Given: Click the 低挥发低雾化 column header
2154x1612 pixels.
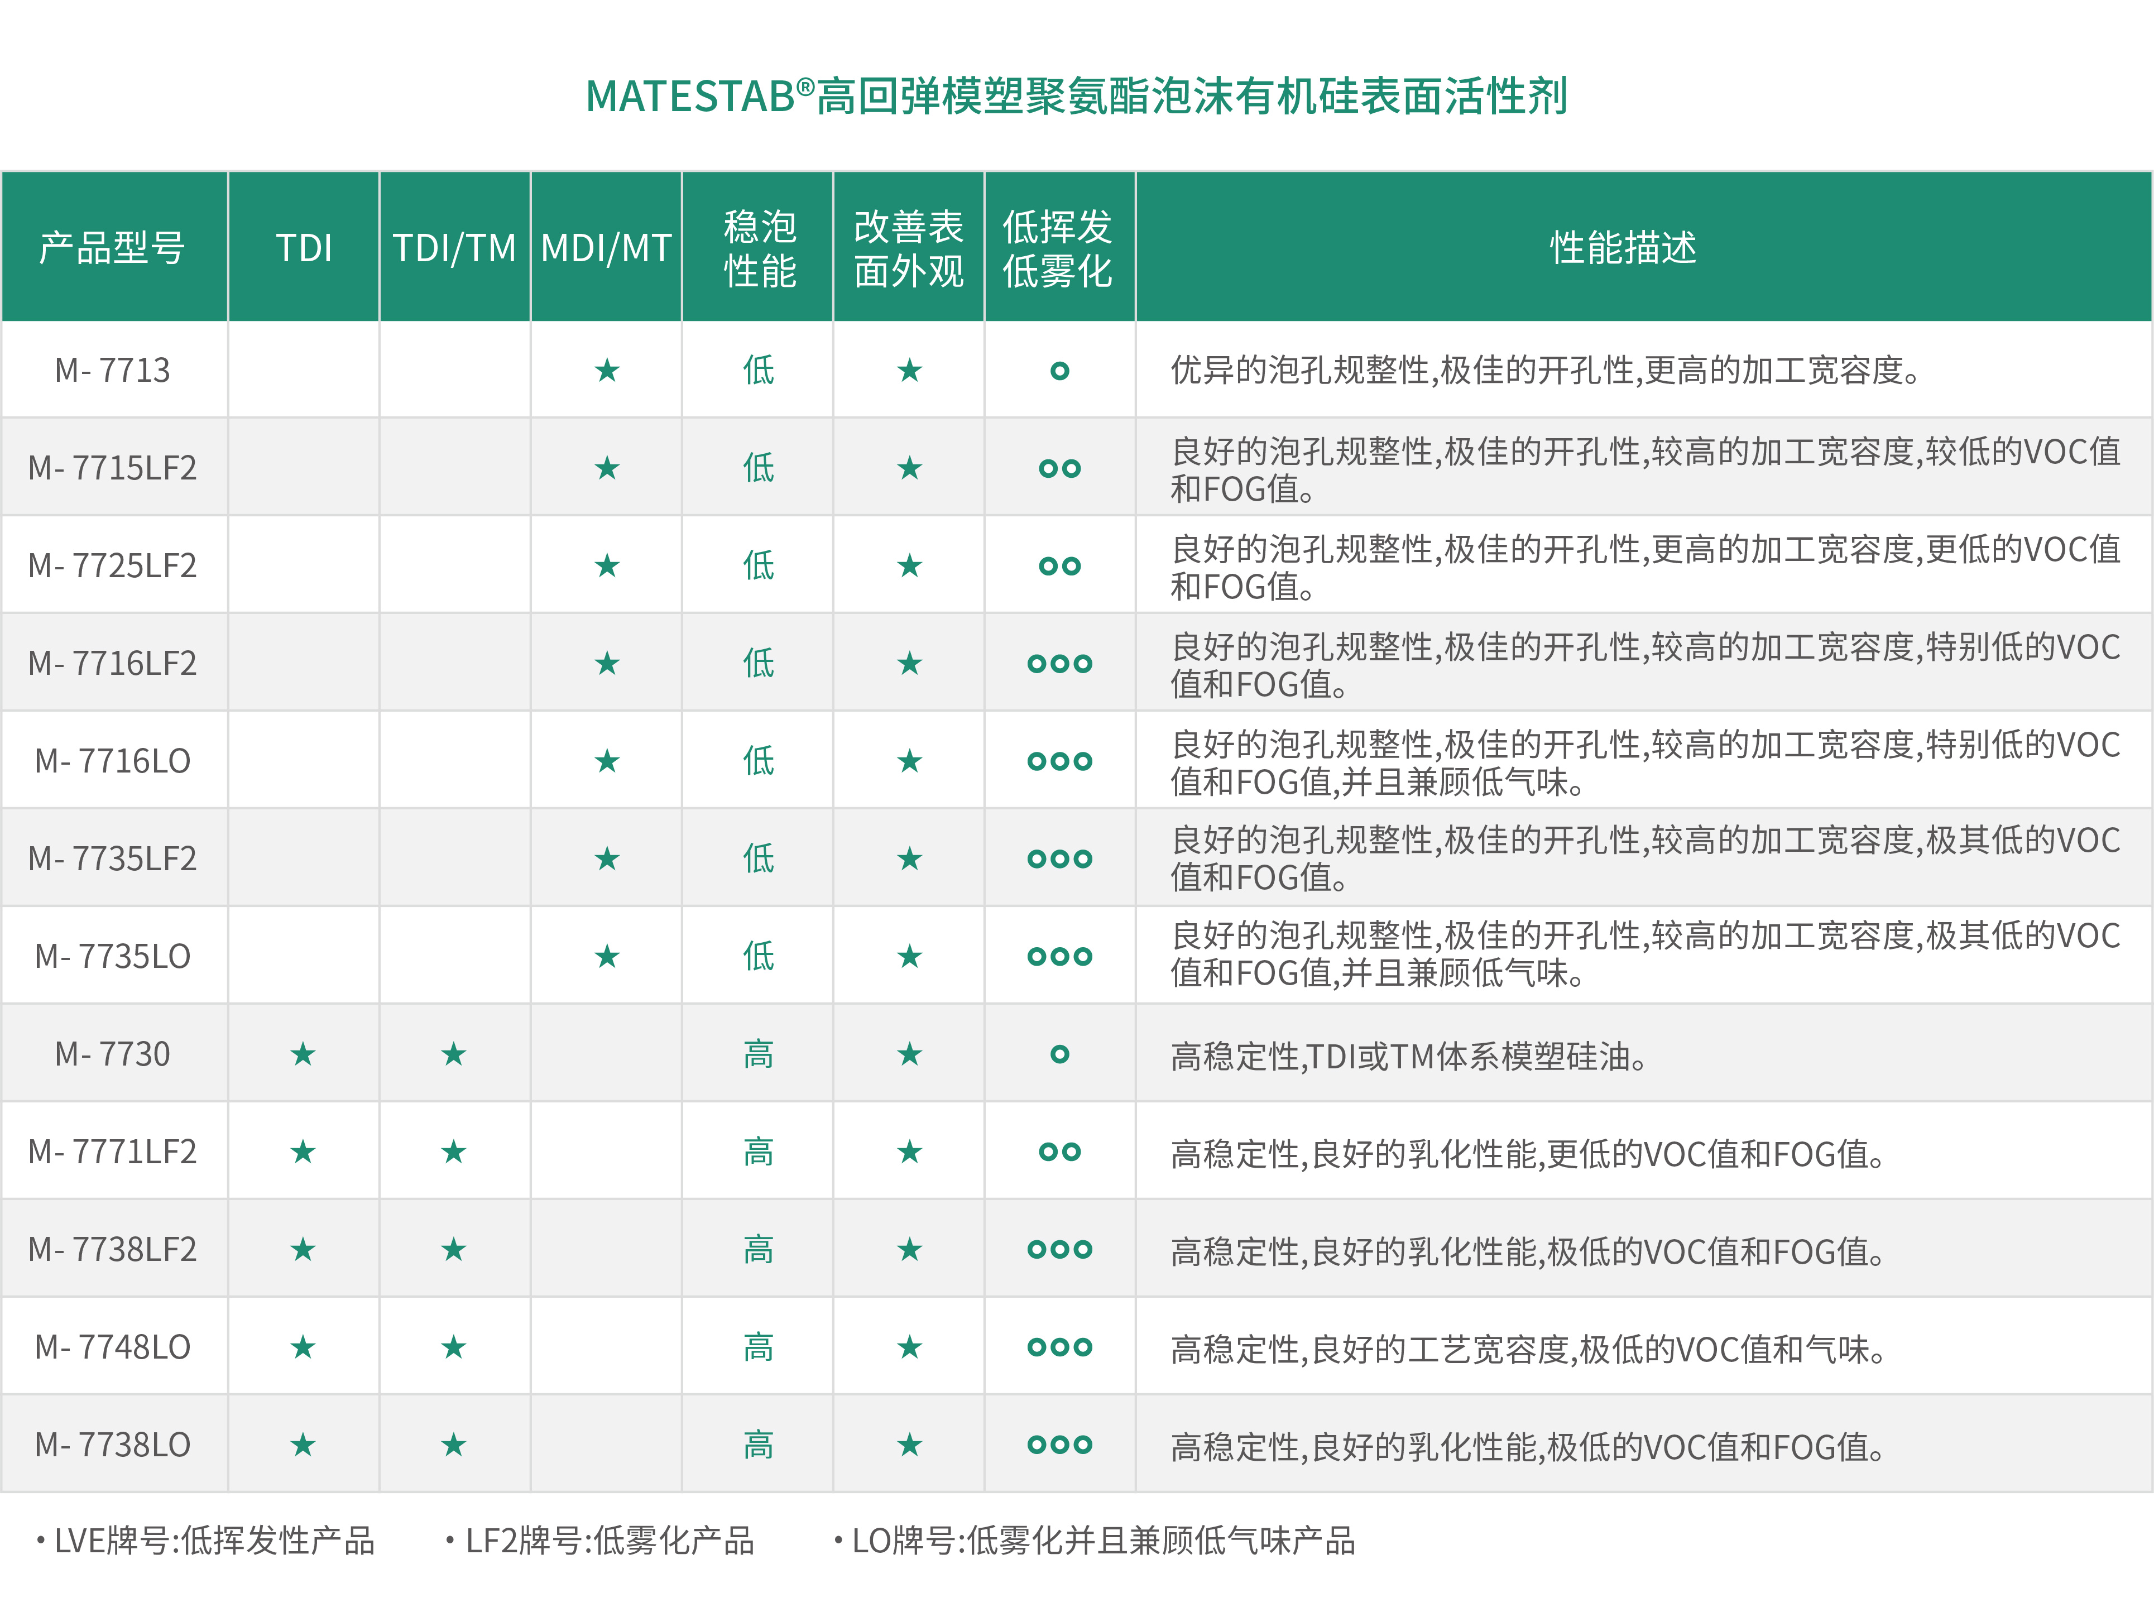Looking at the screenshot, I should (1058, 247).
